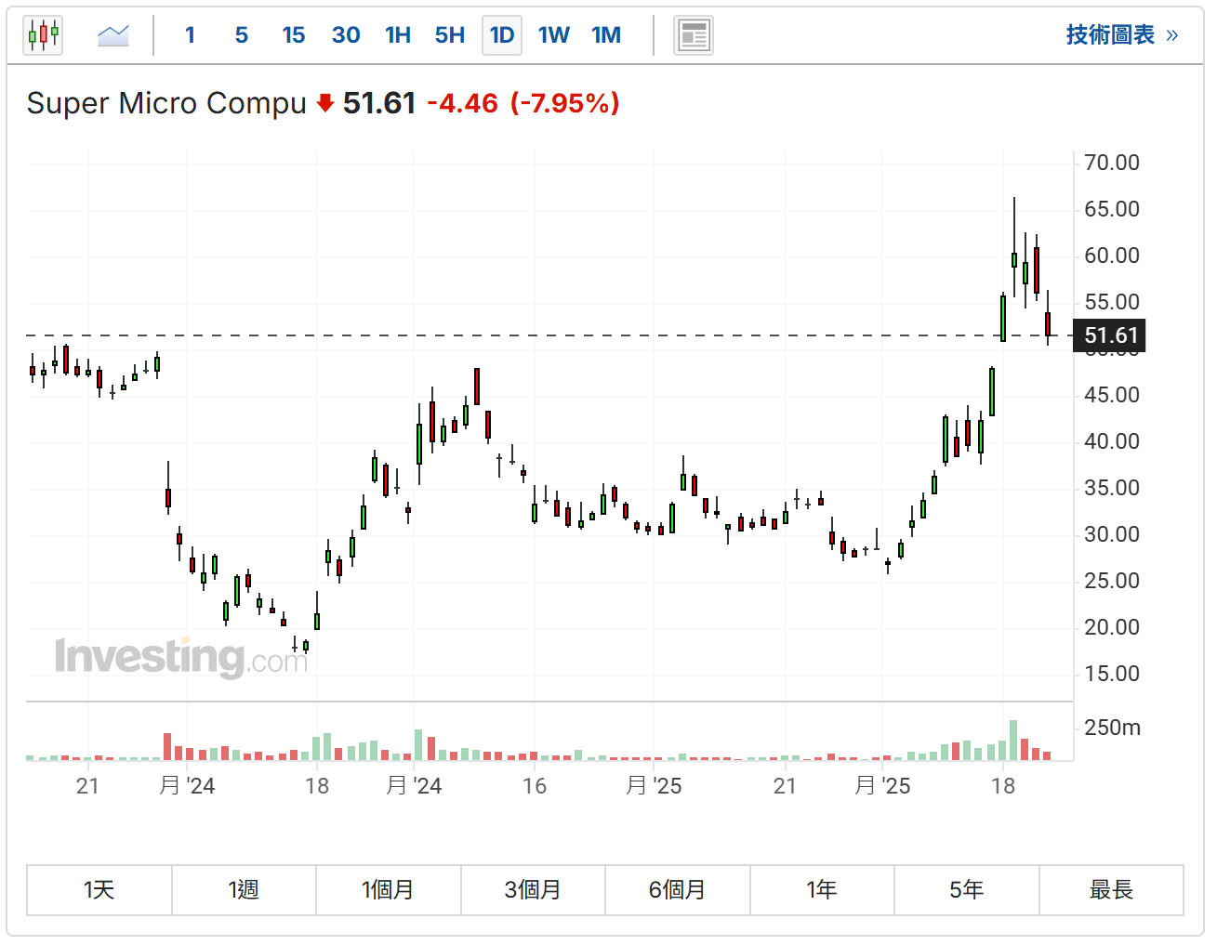Click the -4.46 price change value
The width and height of the screenshot is (1217, 945).
click(x=462, y=103)
